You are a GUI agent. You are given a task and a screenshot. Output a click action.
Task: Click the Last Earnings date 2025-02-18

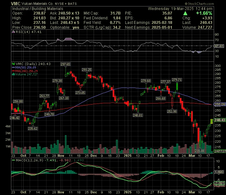pos(162,23)
